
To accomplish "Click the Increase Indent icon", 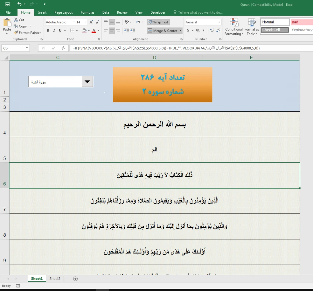I will 133,31.
